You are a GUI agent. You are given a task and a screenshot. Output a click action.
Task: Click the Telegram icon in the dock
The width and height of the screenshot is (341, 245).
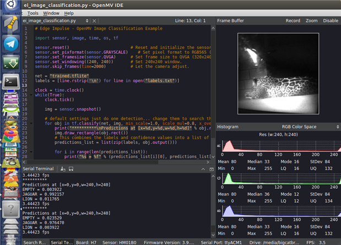(10, 43)
